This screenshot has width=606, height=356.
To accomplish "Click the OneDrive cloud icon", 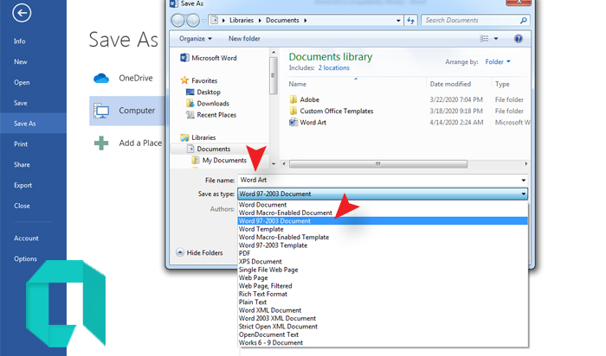I will coord(101,79).
